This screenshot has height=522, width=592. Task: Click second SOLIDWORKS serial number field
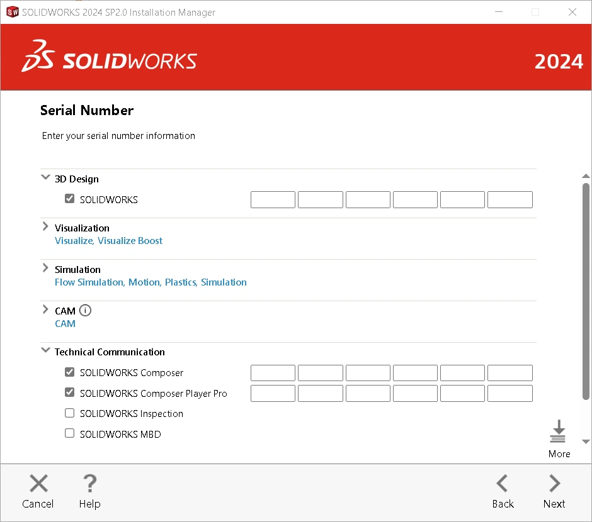(x=321, y=200)
